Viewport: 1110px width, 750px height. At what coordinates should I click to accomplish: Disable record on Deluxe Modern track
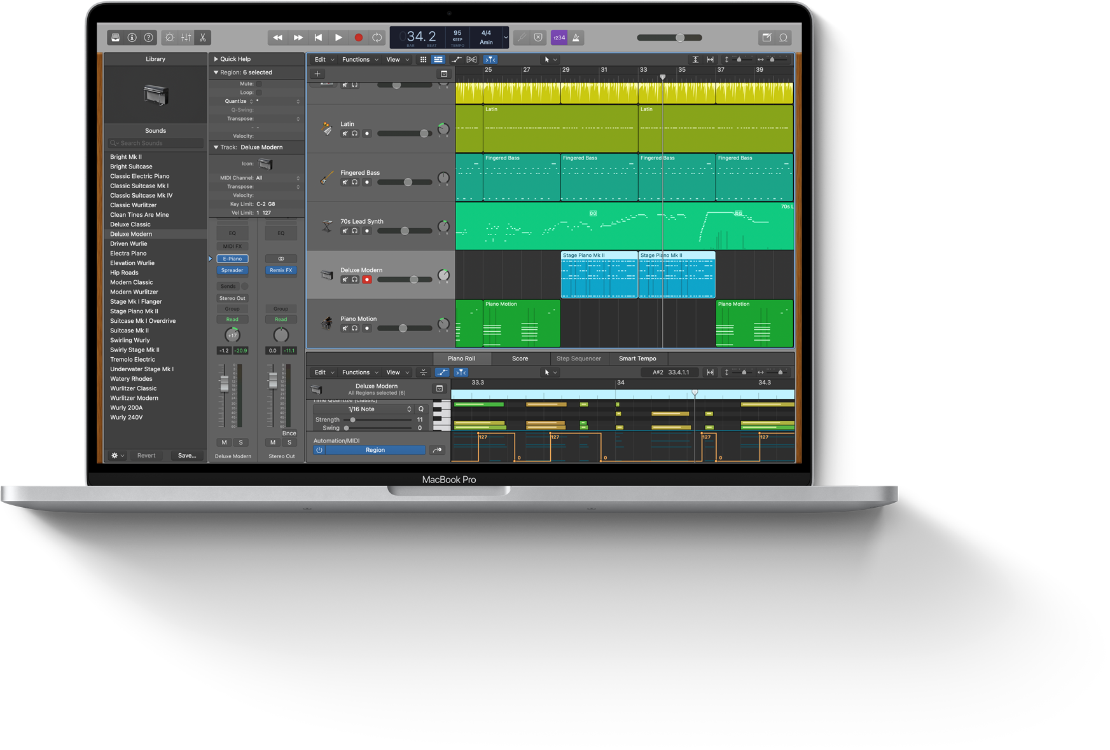tap(367, 280)
